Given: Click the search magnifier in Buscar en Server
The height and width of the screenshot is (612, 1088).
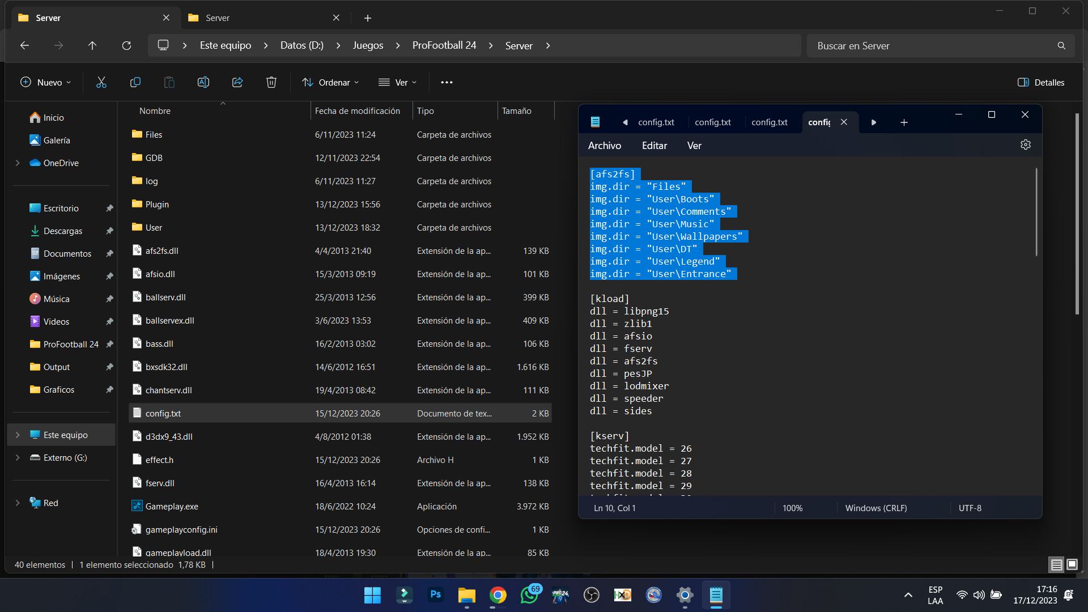Looking at the screenshot, I should 1061,46.
